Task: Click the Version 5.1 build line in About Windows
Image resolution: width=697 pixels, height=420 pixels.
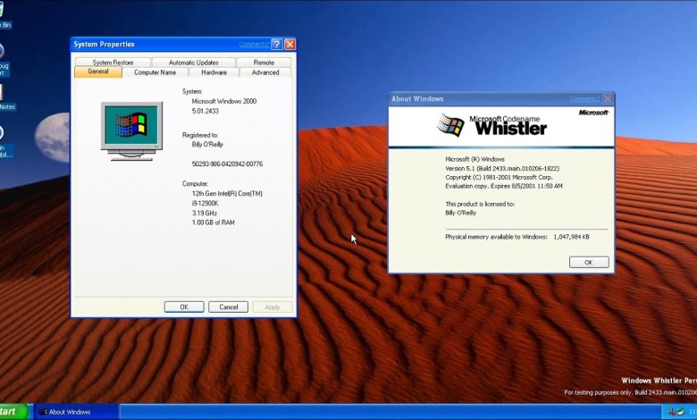Action: (x=502, y=168)
